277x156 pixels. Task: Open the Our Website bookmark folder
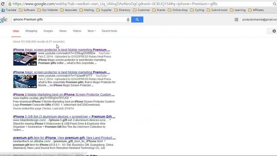point(48,10)
